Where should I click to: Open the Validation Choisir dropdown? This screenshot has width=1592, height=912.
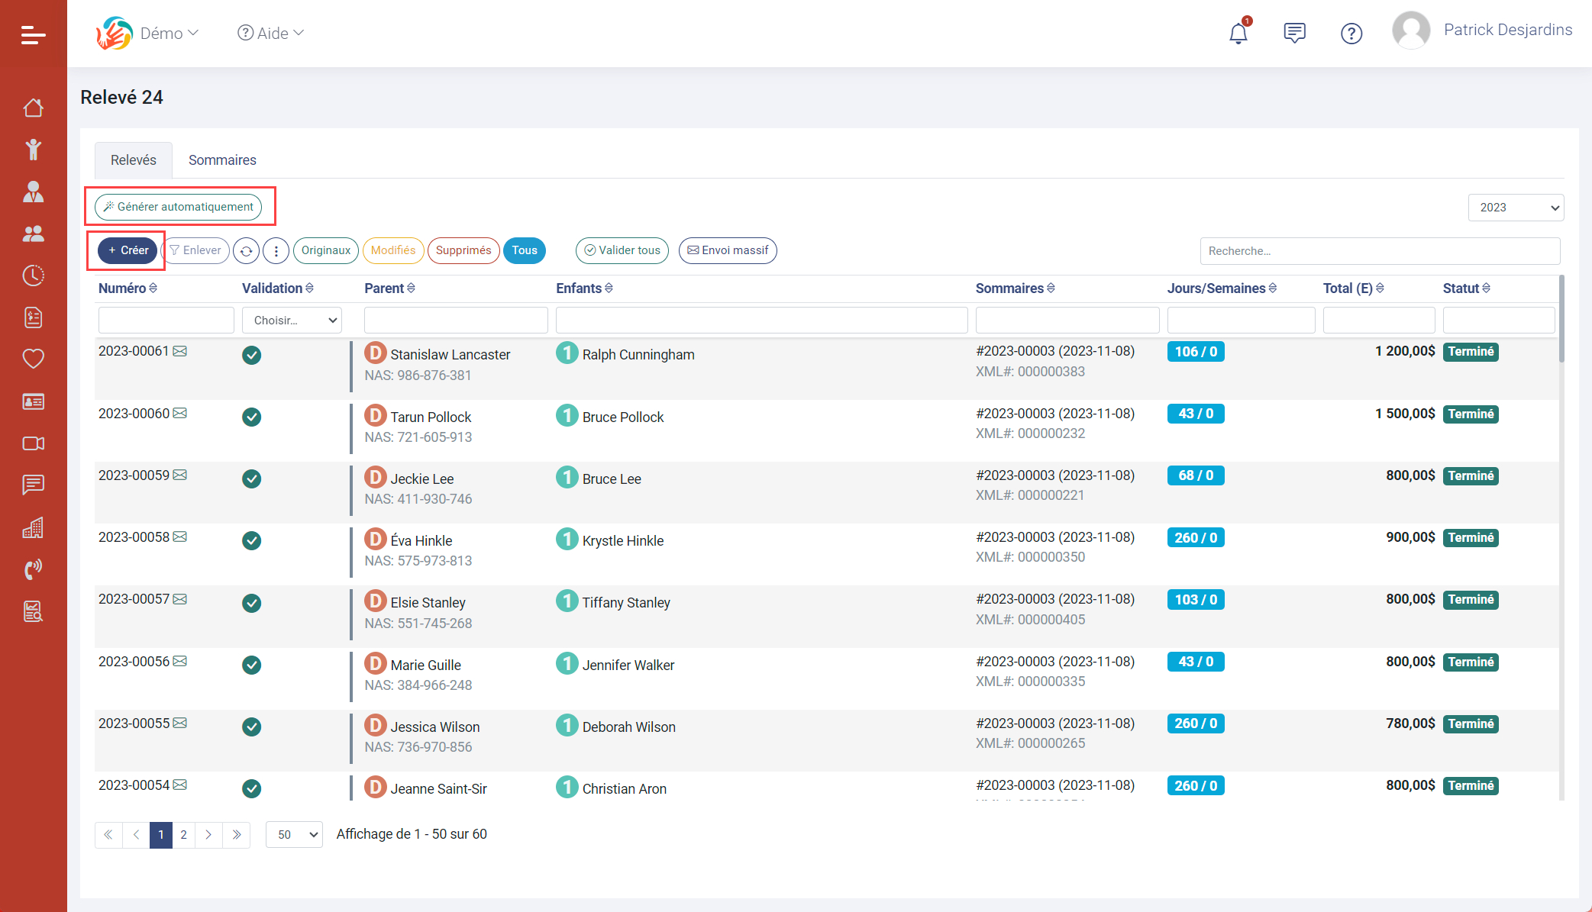292,321
